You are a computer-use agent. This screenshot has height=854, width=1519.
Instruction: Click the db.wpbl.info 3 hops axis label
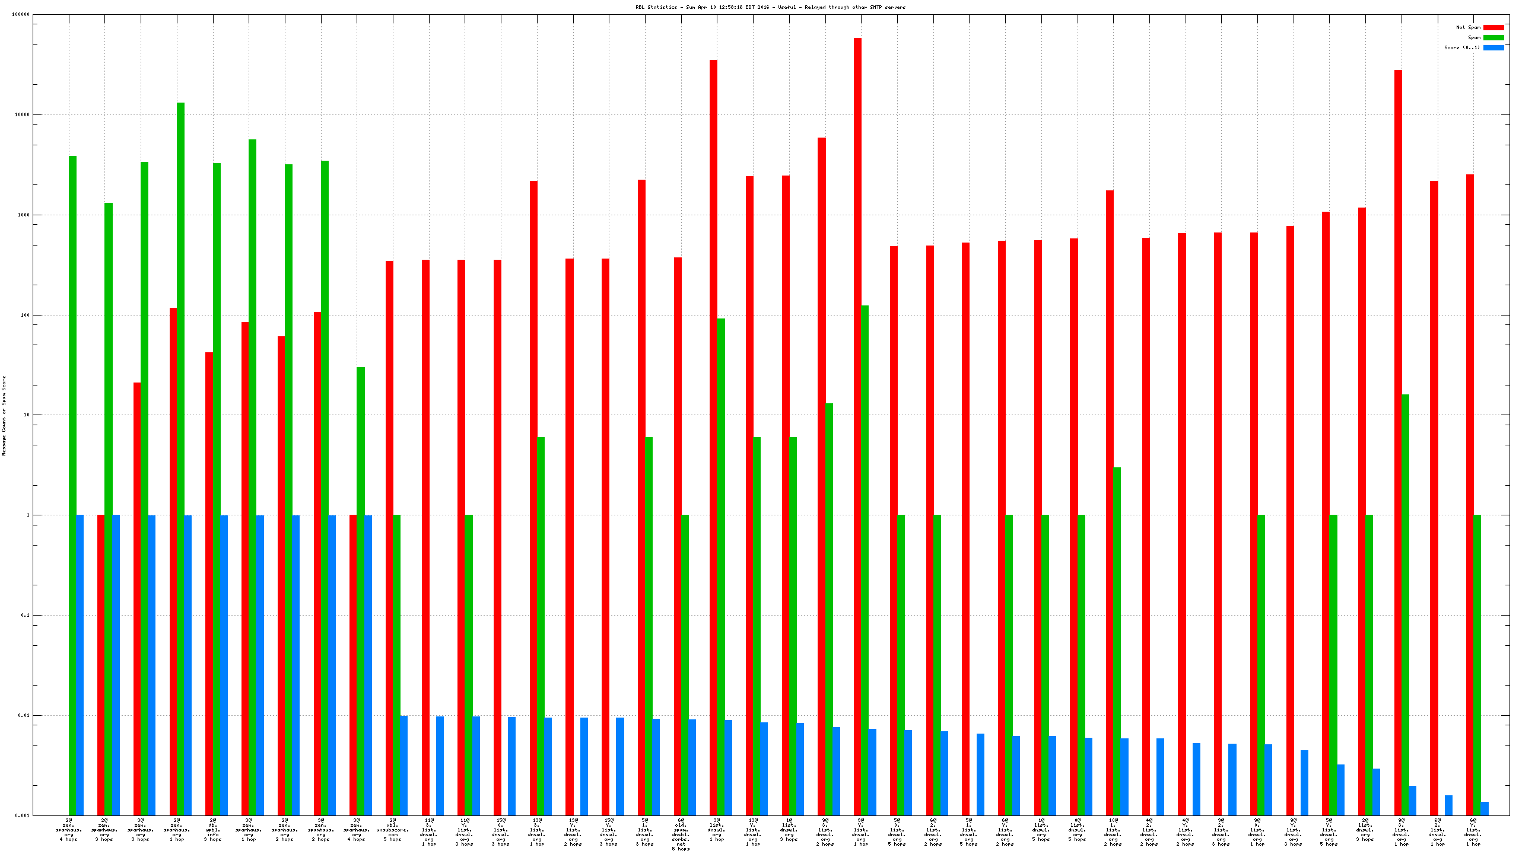click(212, 830)
